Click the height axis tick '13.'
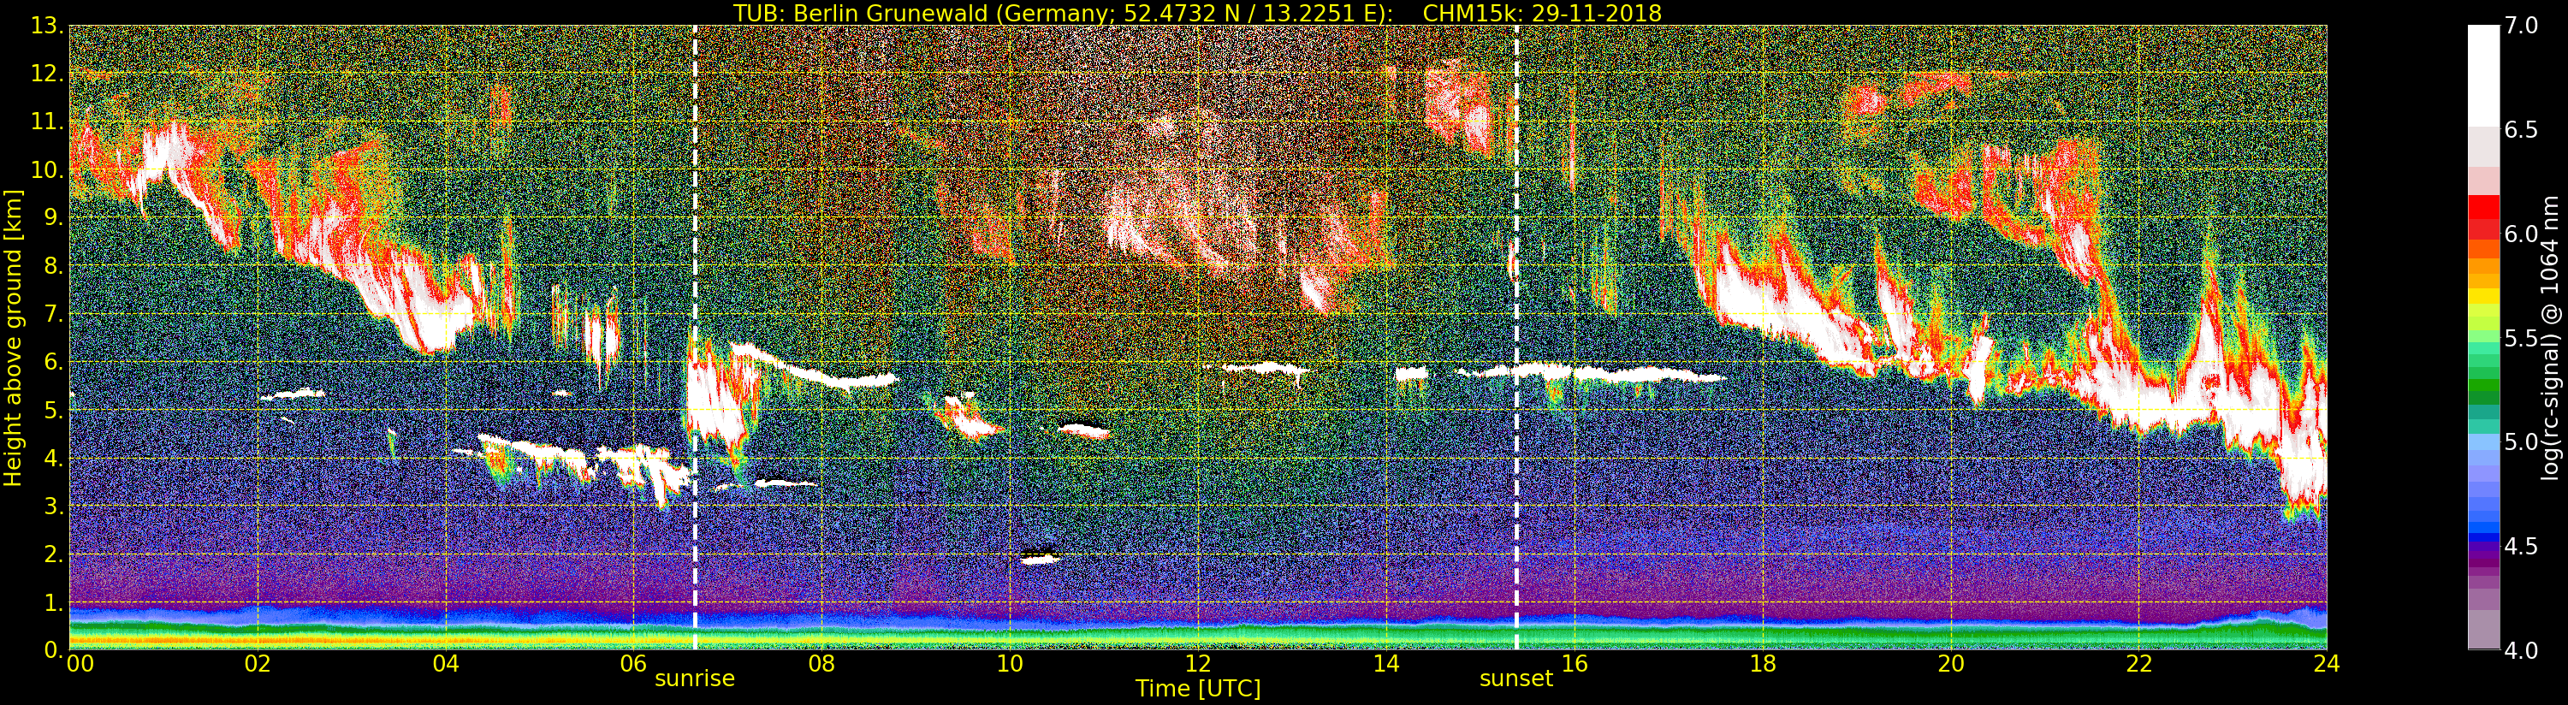 pos(48,26)
